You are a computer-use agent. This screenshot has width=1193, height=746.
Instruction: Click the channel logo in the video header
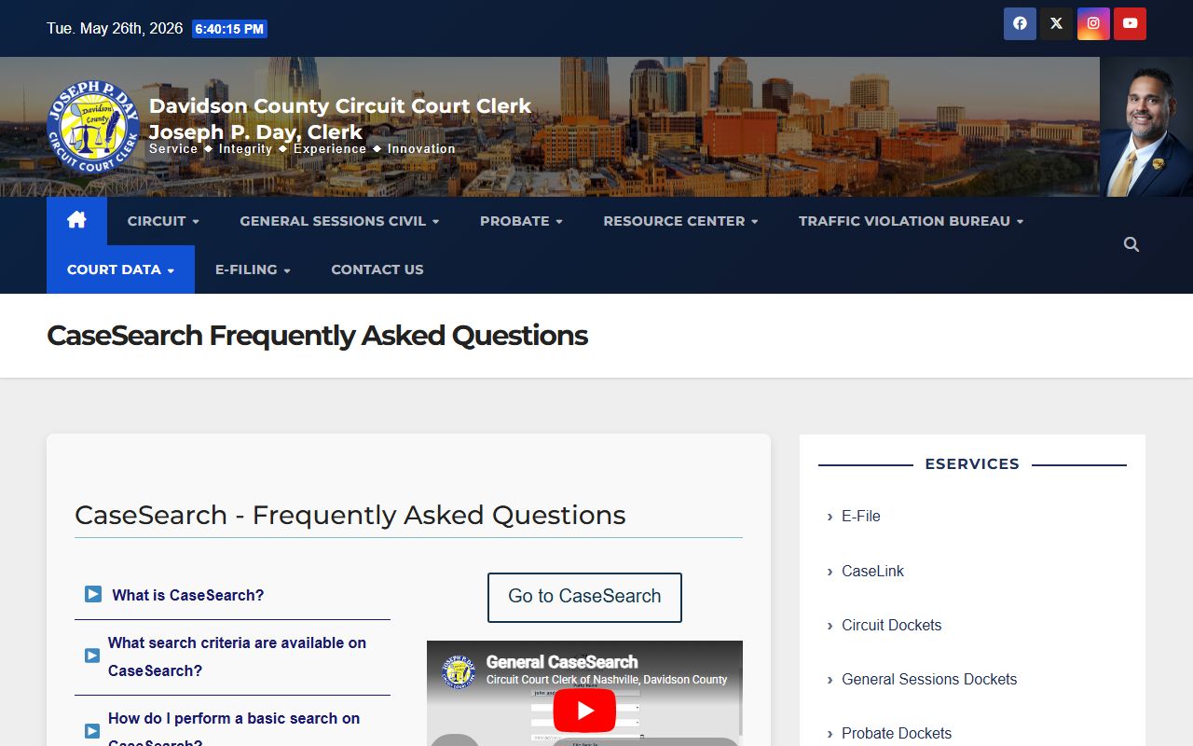click(459, 671)
